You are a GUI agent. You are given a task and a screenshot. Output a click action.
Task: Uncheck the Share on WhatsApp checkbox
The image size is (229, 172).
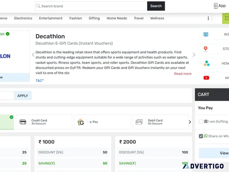pos(201,136)
